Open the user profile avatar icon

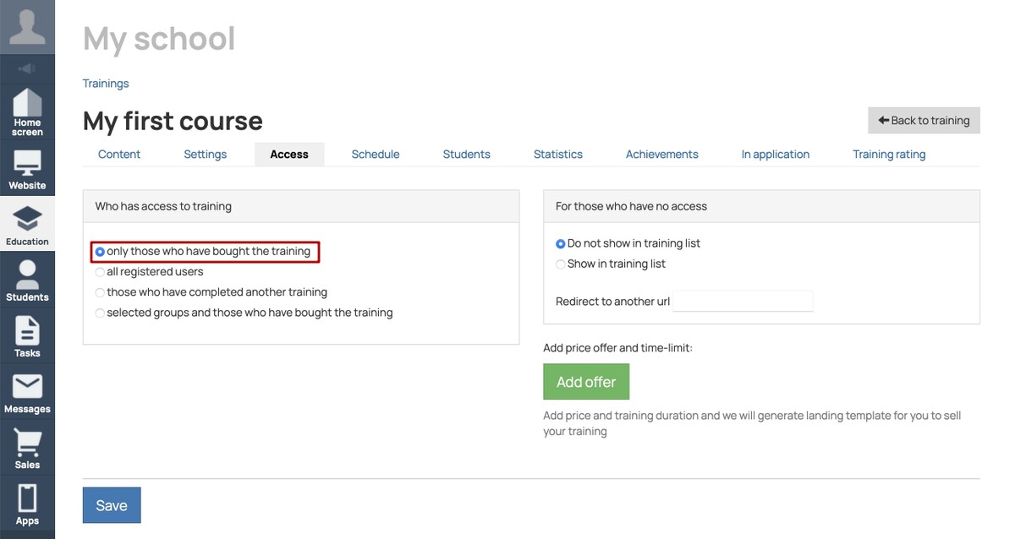[x=27, y=27]
